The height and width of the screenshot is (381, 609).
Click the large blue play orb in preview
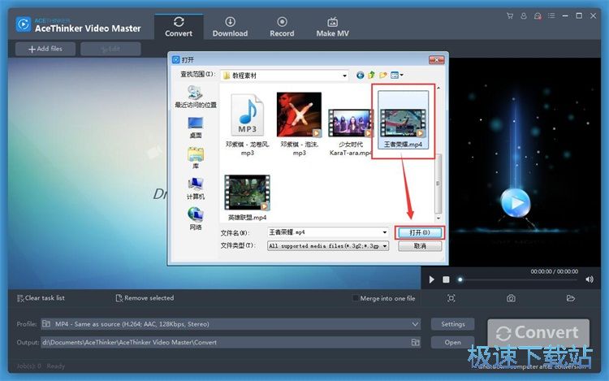516,202
